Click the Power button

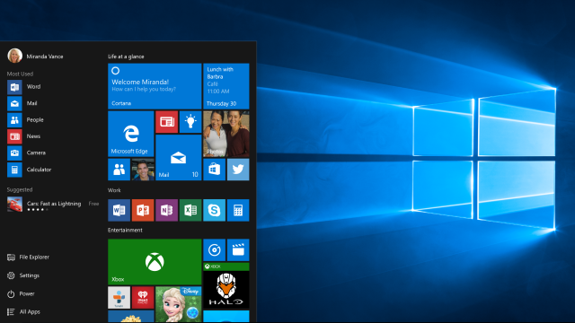(21, 293)
